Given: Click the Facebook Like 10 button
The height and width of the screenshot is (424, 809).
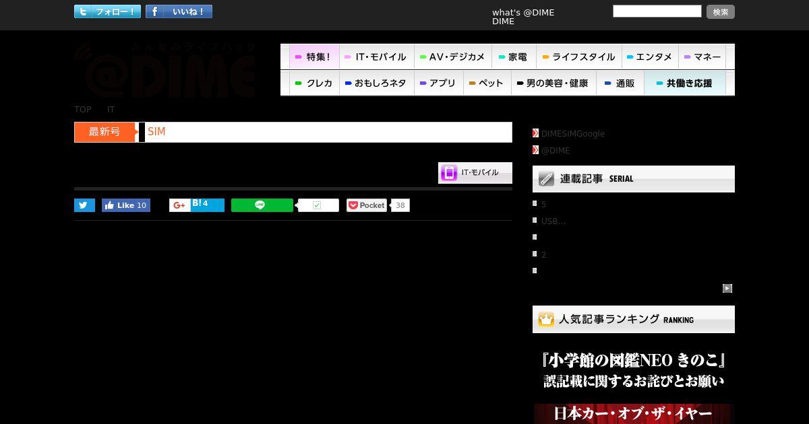Looking at the screenshot, I should [126, 205].
